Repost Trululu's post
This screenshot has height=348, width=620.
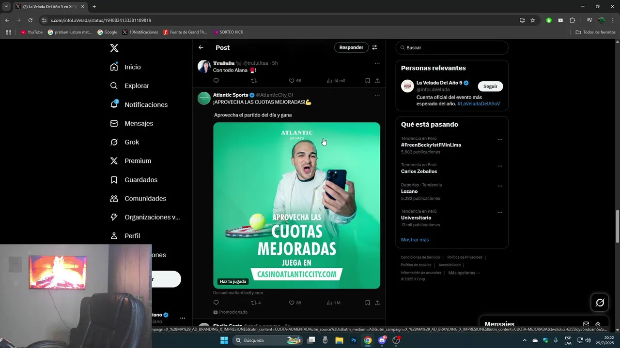coord(254,81)
